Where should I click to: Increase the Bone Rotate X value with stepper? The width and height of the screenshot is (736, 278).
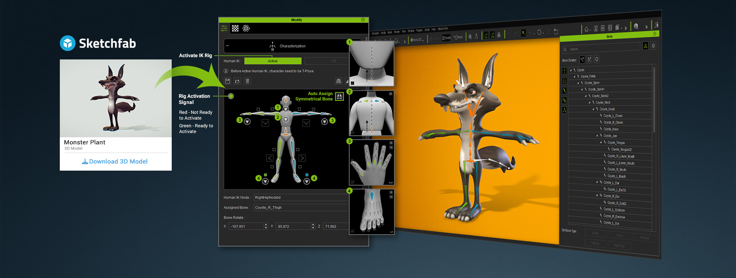[x=266, y=225]
